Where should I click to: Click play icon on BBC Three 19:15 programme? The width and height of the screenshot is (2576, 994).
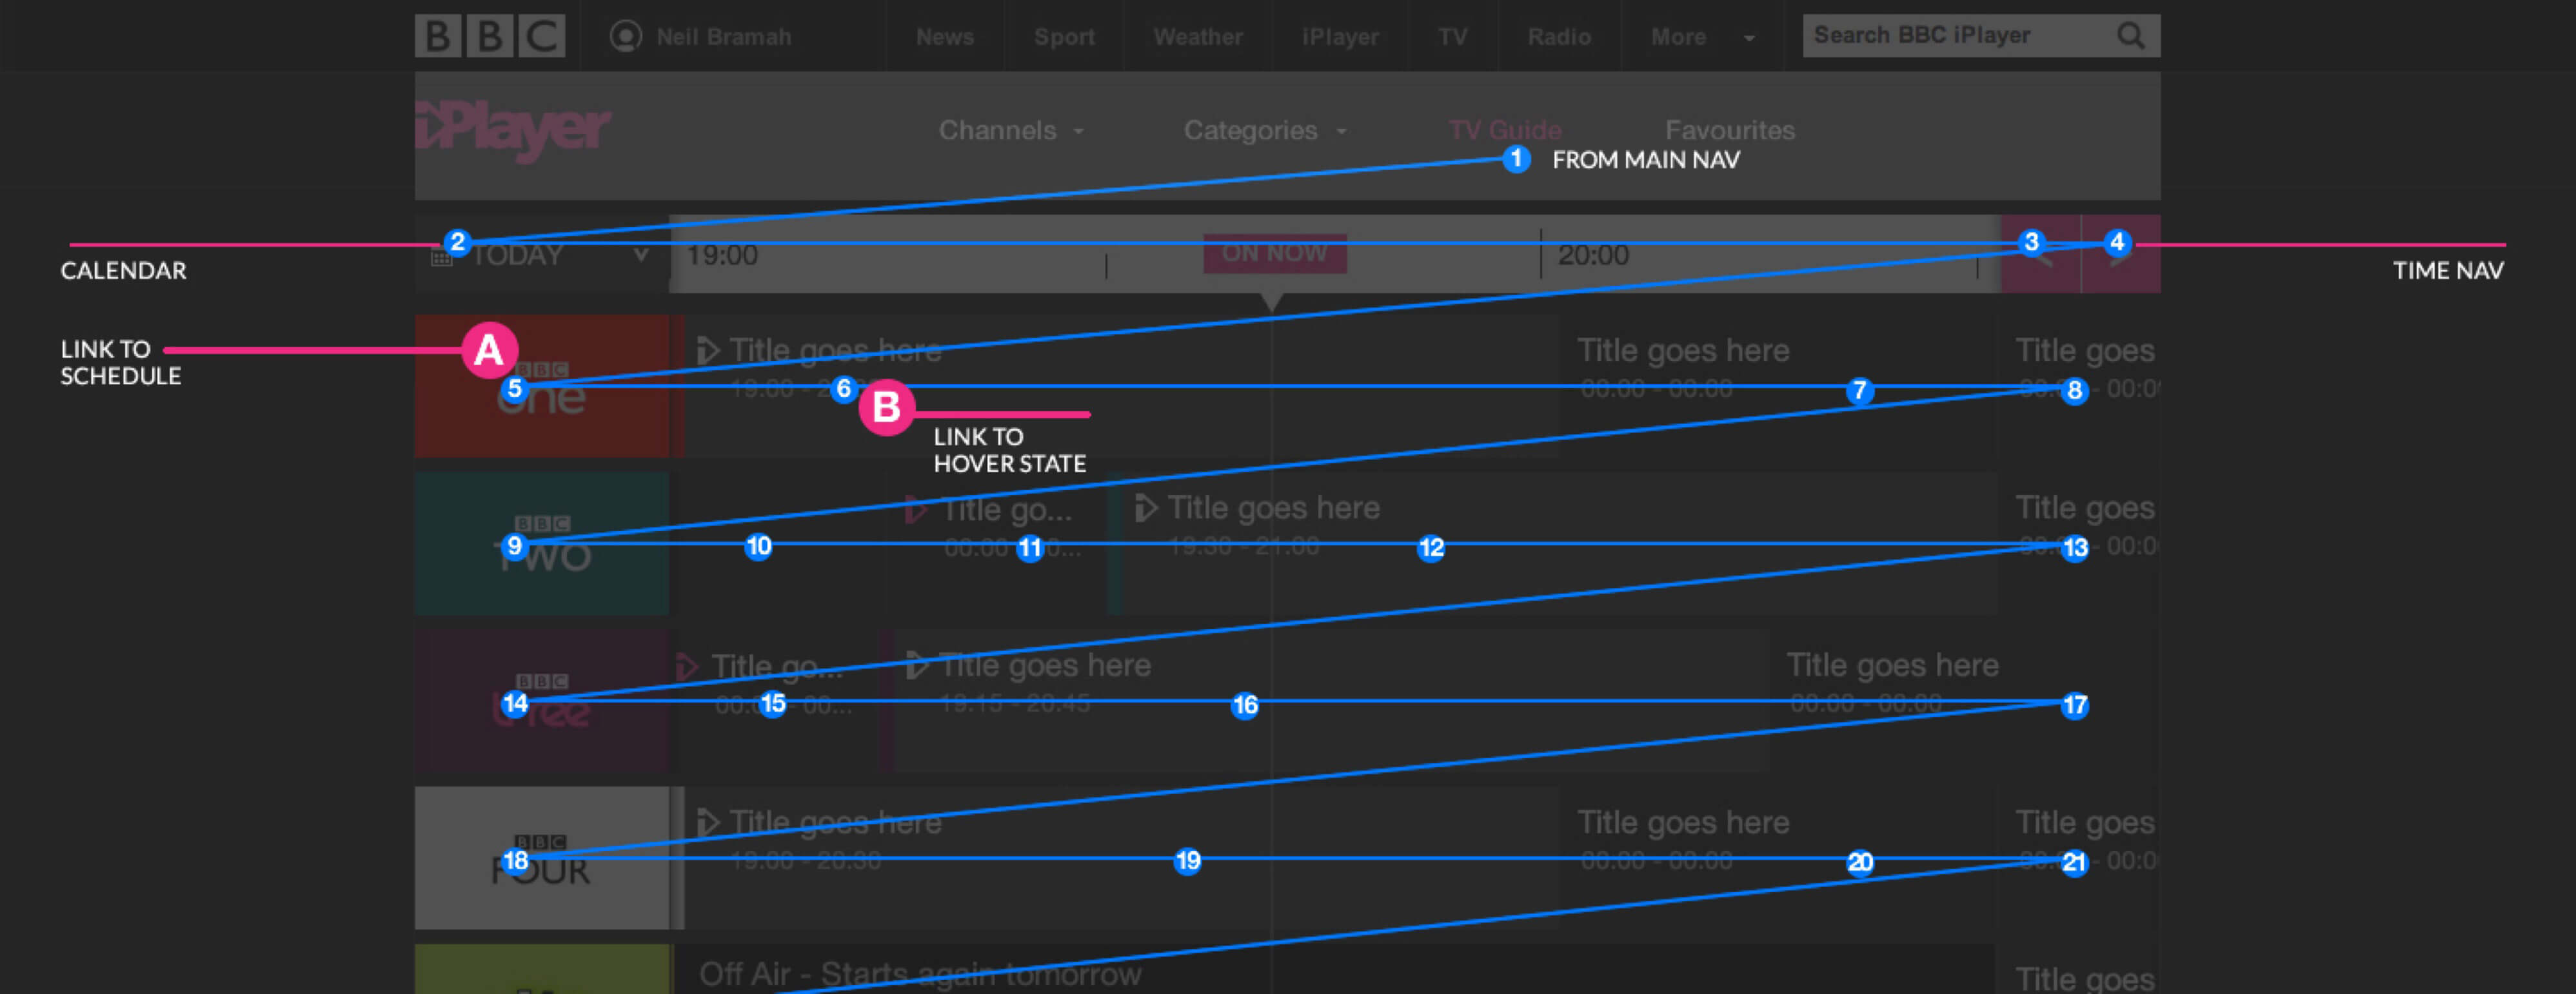[x=917, y=665]
